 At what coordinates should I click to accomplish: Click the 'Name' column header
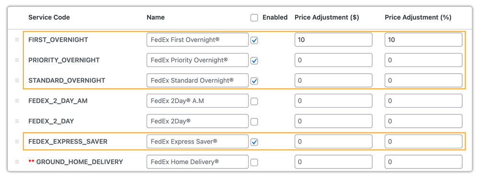(156, 17)
